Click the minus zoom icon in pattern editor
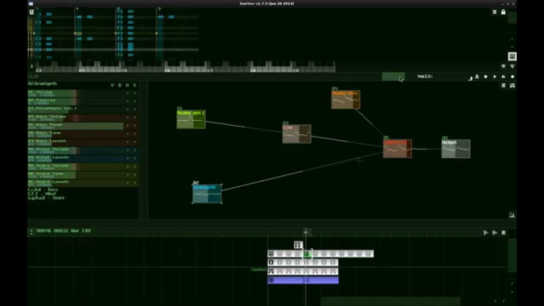This screenshot has width=544, height=306. click(x=512, y=47)
